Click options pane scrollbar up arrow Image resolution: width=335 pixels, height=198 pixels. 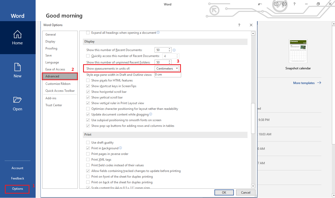pyautogui.click(x=253, y=33)
